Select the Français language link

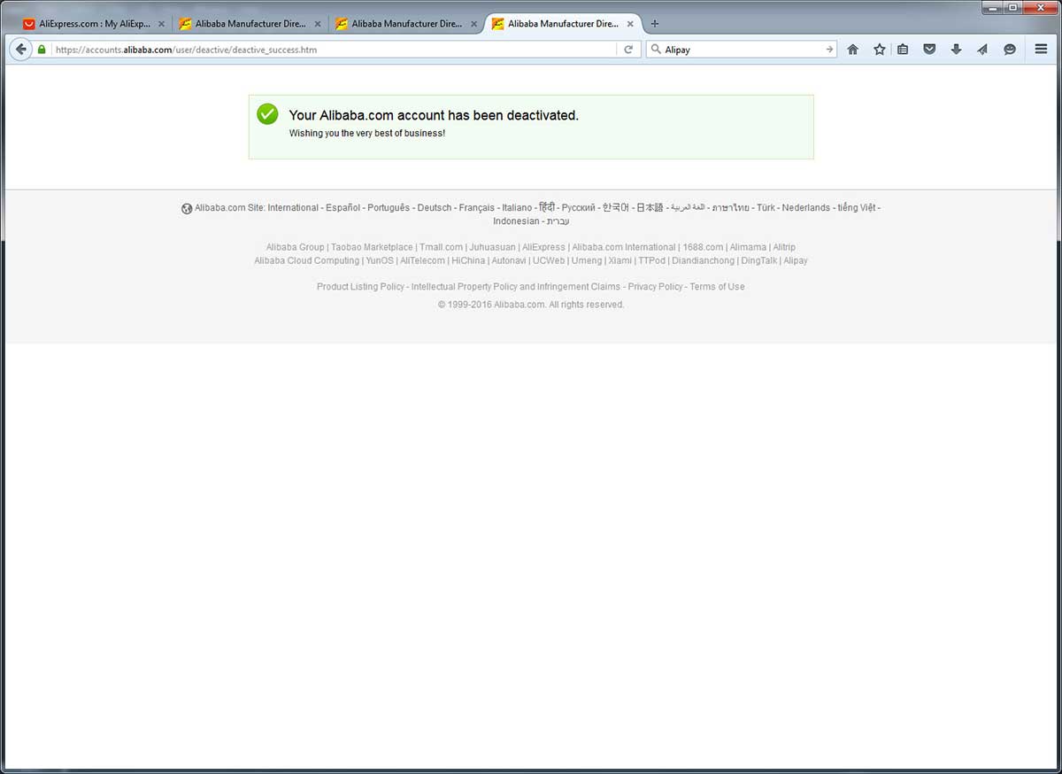(x=477, y=208)
